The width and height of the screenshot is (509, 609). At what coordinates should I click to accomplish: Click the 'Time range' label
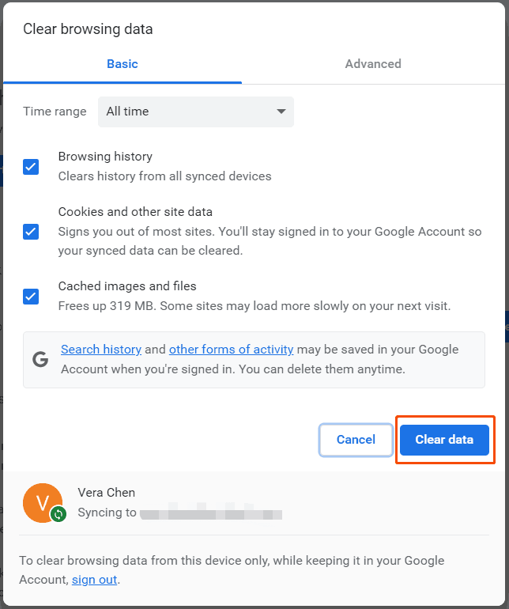[55, 112]
